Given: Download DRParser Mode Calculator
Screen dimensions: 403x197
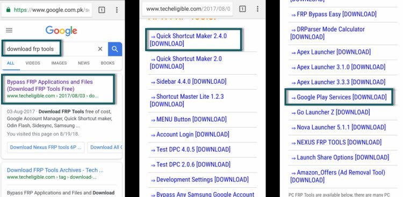Looking at the screenshot, I should (x=327, y=33).
